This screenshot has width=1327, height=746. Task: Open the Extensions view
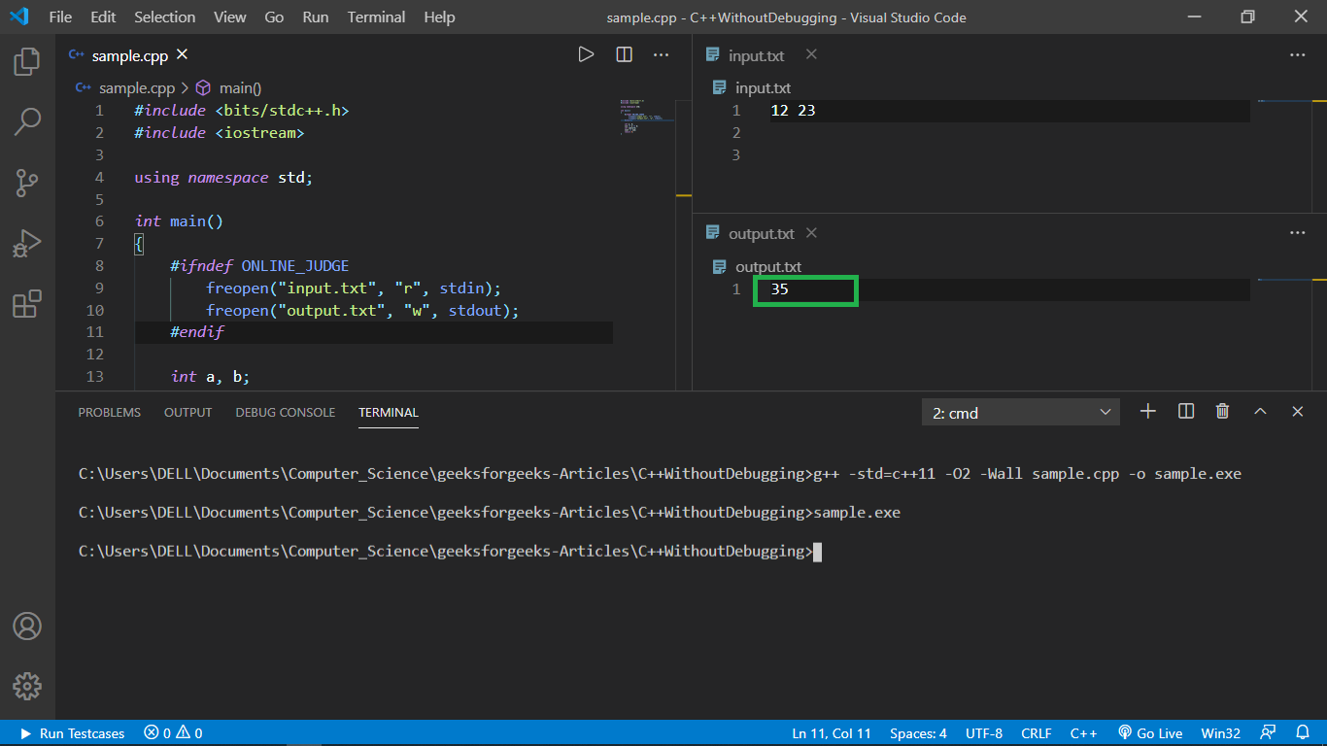[x=27, y=303]
